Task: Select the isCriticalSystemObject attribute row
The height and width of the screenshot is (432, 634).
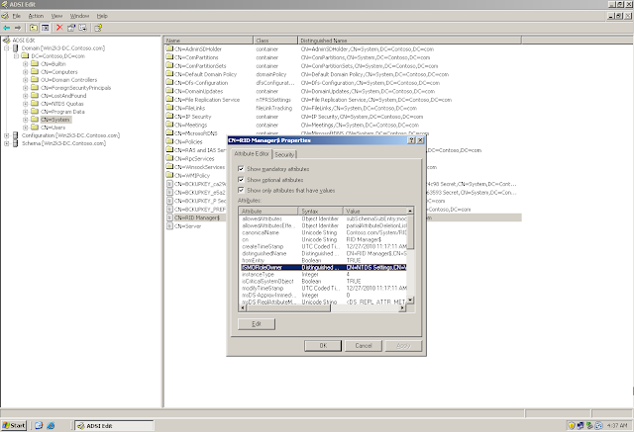Action: click(324, 281)
